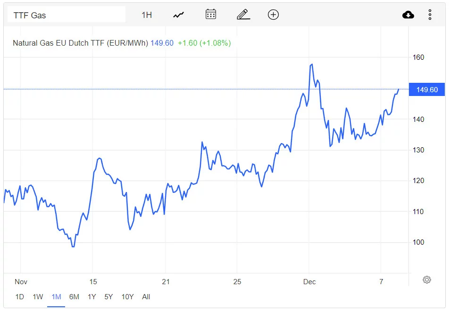Click the TTF Gas symbol search field
This screenshot has height=311, width=450.
[67, 15]
